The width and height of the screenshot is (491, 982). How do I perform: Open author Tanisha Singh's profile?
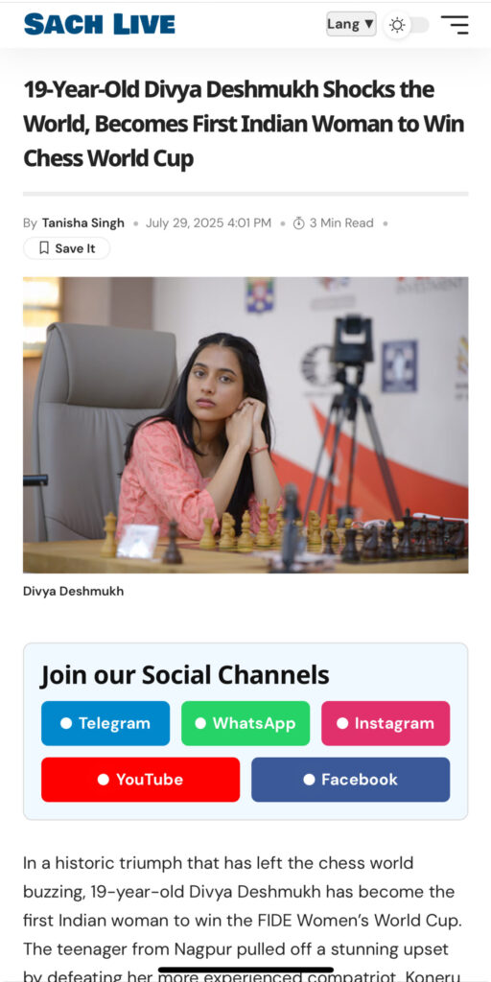83,222
